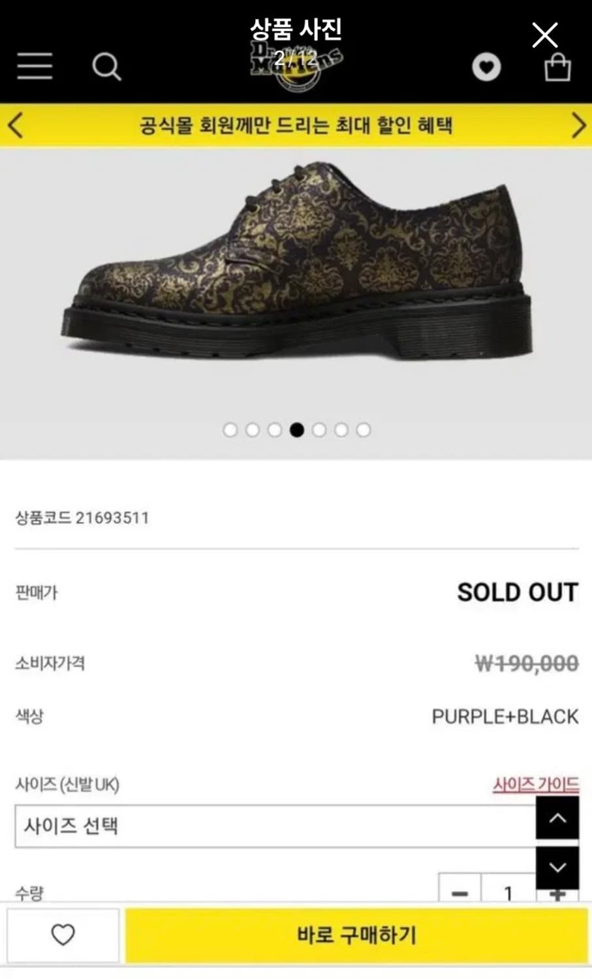Select the fifth image carousel dot

[319, 430]
